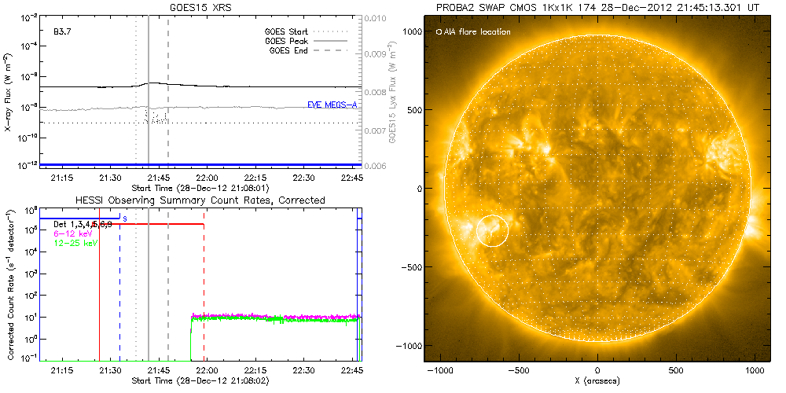
Task: Click the Start Time 21:08:02 axis caption
Action: coord(200,381)
